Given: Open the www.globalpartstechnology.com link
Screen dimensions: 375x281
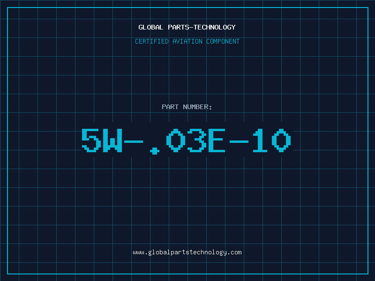Looking at the screenshot, I should pyautogui.click(x=187, y=252).
